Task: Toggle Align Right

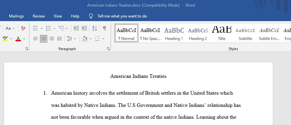Action: point(52,39)
